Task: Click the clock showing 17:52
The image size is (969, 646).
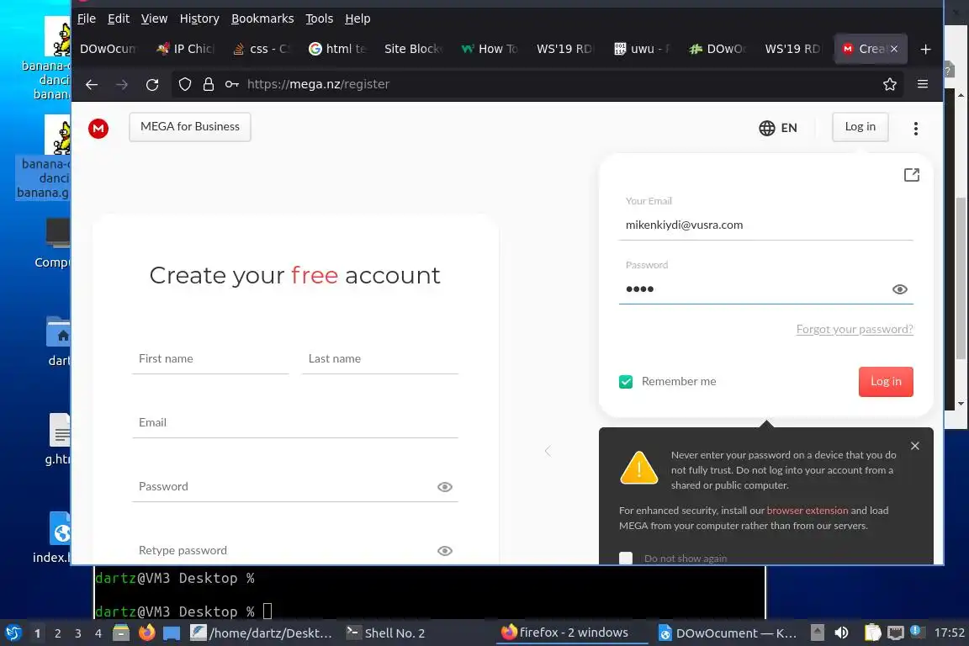Action: 949,633
